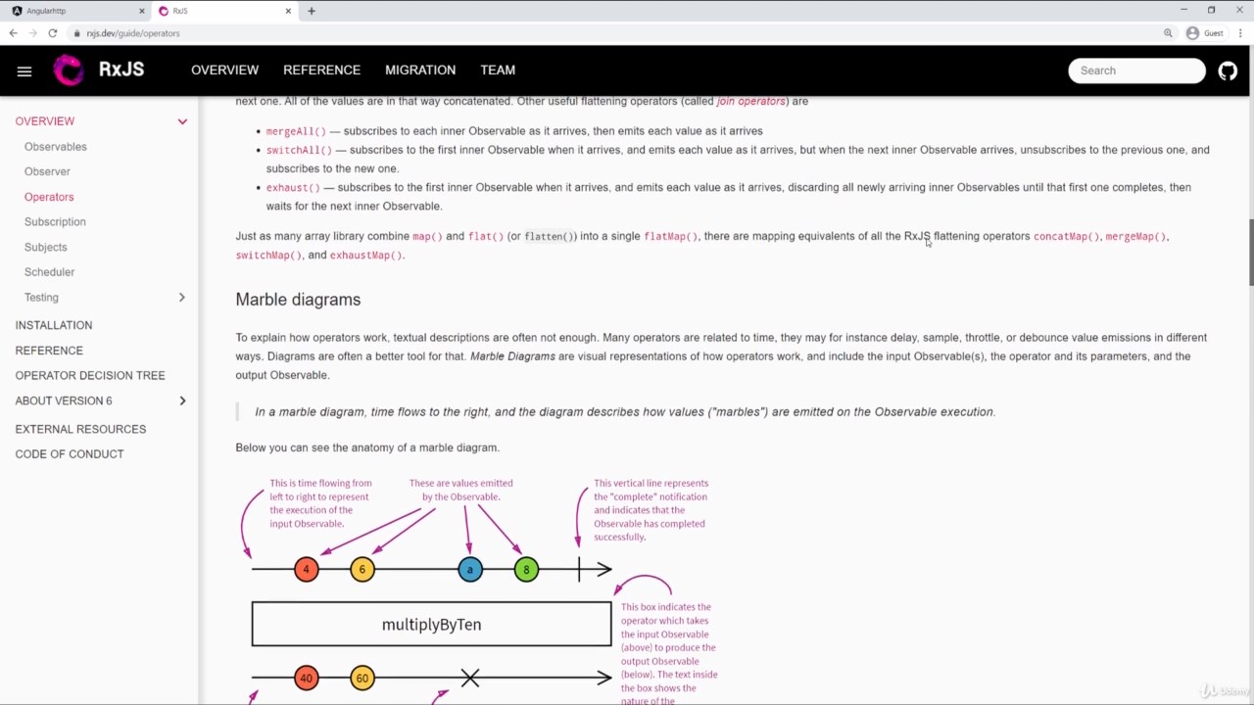Open the browser three-dot menu
The image size is (1254, 705).
tap(1240, 33)
